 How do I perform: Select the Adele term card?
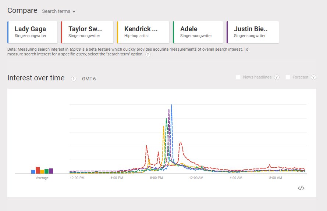click(198, 32)
